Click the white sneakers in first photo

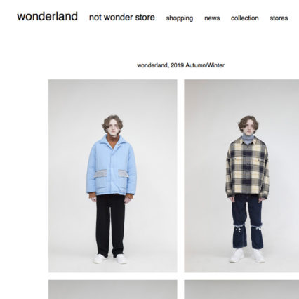[x=110, y=259]
